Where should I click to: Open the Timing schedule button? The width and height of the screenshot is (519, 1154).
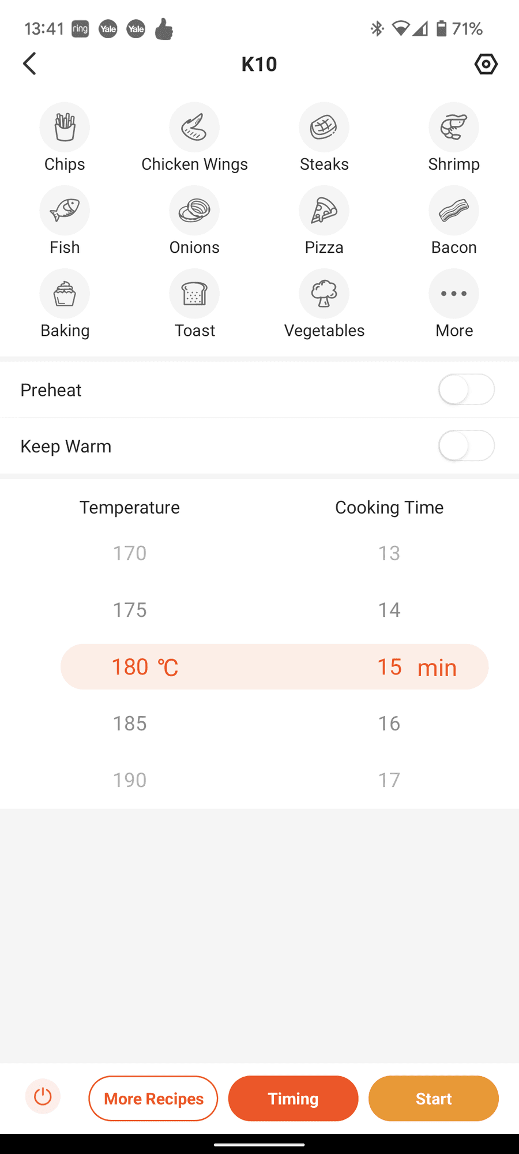point(293,1098)
